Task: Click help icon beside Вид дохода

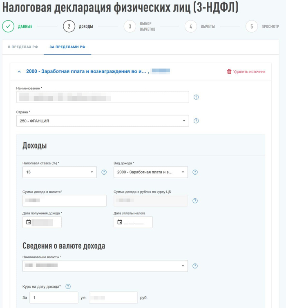Action: click(195, 172)
